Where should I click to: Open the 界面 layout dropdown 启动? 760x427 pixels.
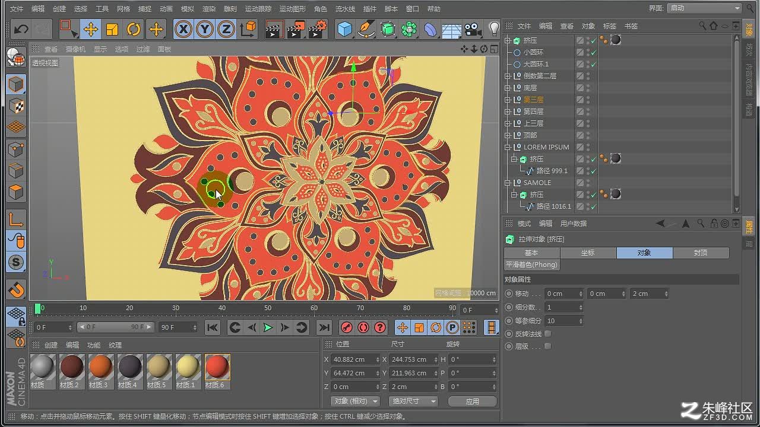click(704, 8)
